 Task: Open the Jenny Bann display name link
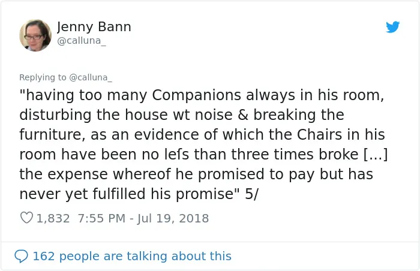click(94, 27)
